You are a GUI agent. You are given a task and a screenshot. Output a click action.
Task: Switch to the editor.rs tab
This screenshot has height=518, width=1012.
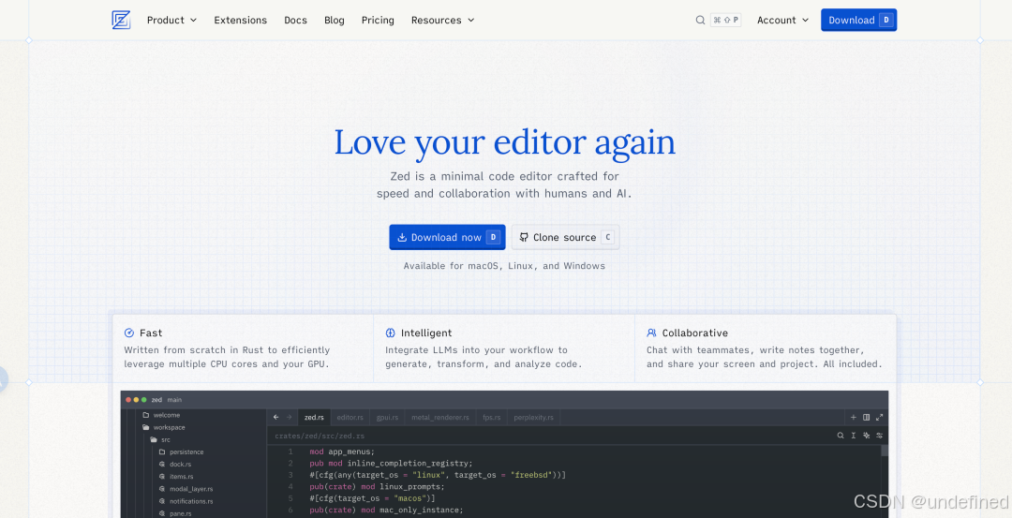coord(350,418)
